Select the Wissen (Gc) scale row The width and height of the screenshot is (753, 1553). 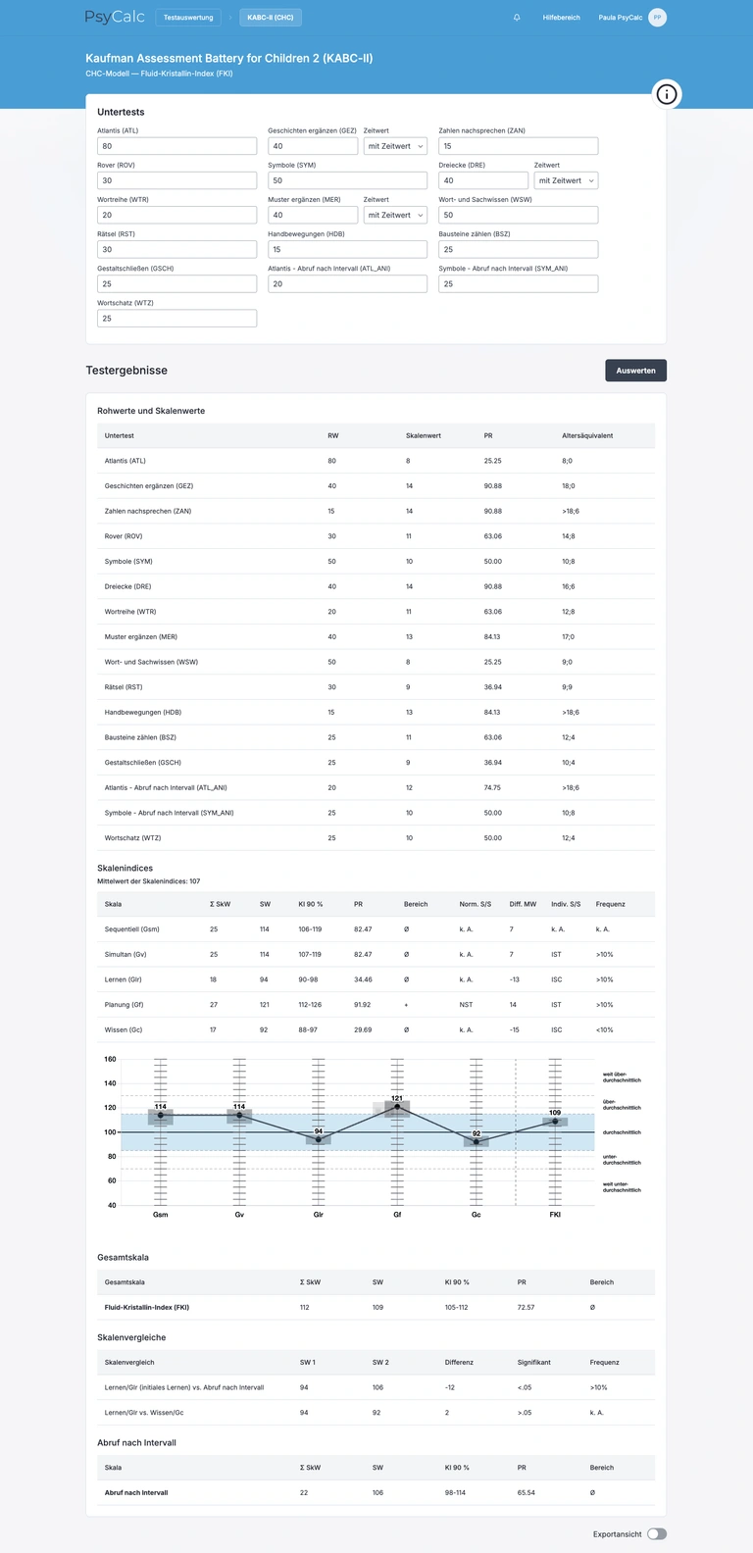376,1029
